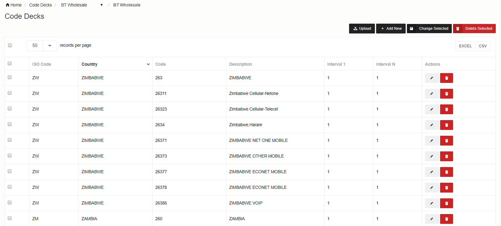Click the pencil edit icon for code 263
The height and width of the screenshot is (226, 501).
431,78
